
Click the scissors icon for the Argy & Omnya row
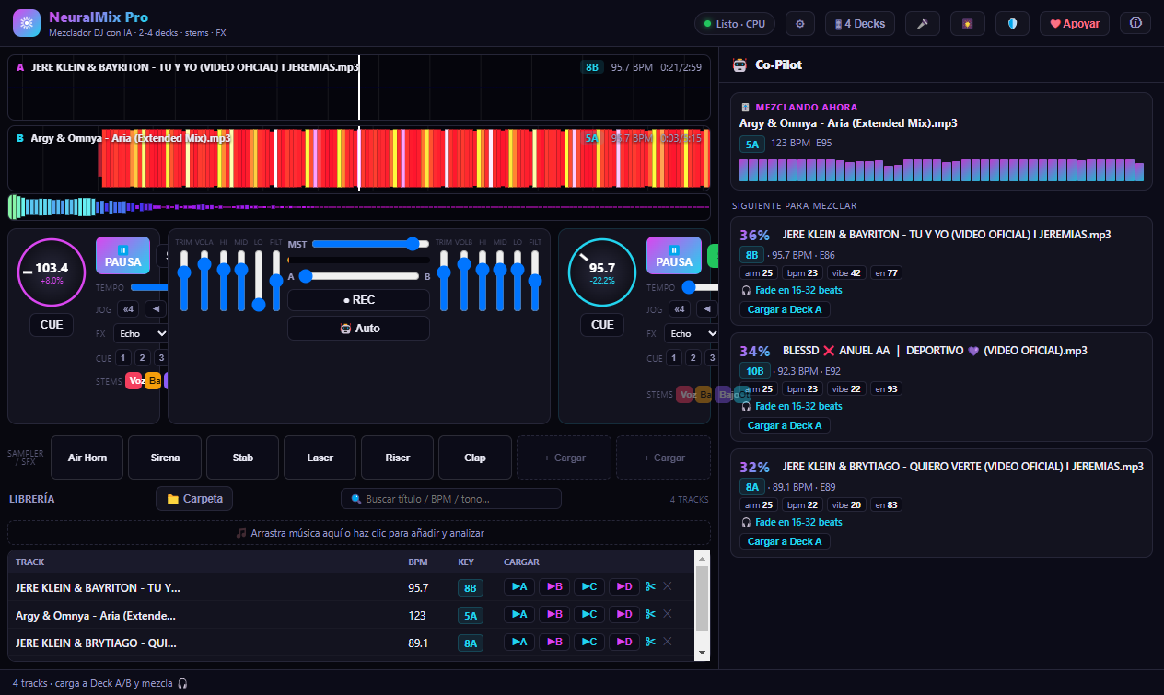point(650,614)
